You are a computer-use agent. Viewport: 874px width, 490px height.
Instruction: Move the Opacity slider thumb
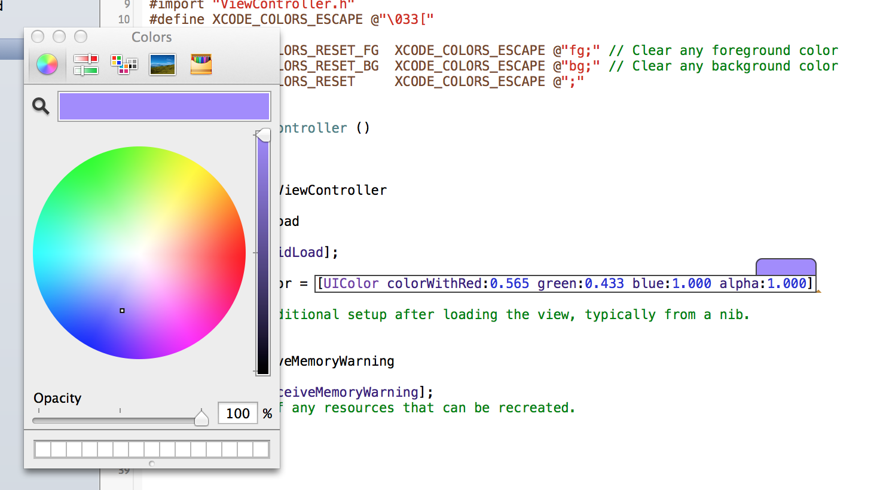(201, 418)
